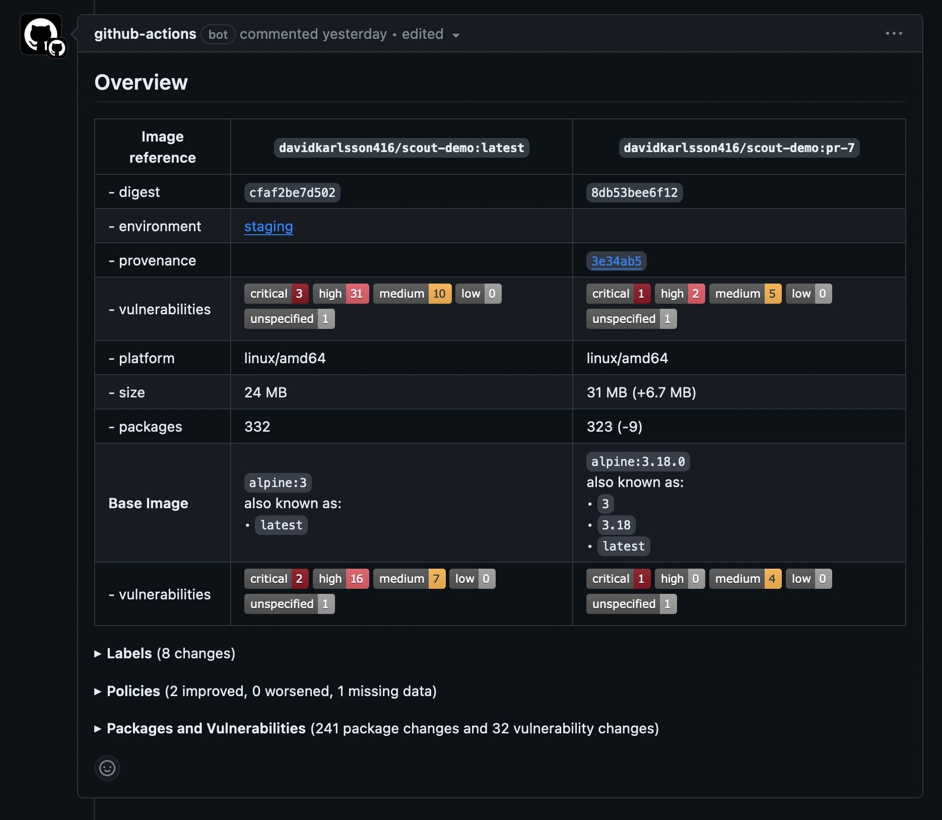Click the Image reference column header
The image size is (942, 820).
pos(162,147)
